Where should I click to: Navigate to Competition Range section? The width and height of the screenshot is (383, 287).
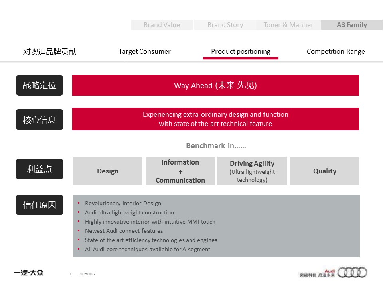point(336,52)
